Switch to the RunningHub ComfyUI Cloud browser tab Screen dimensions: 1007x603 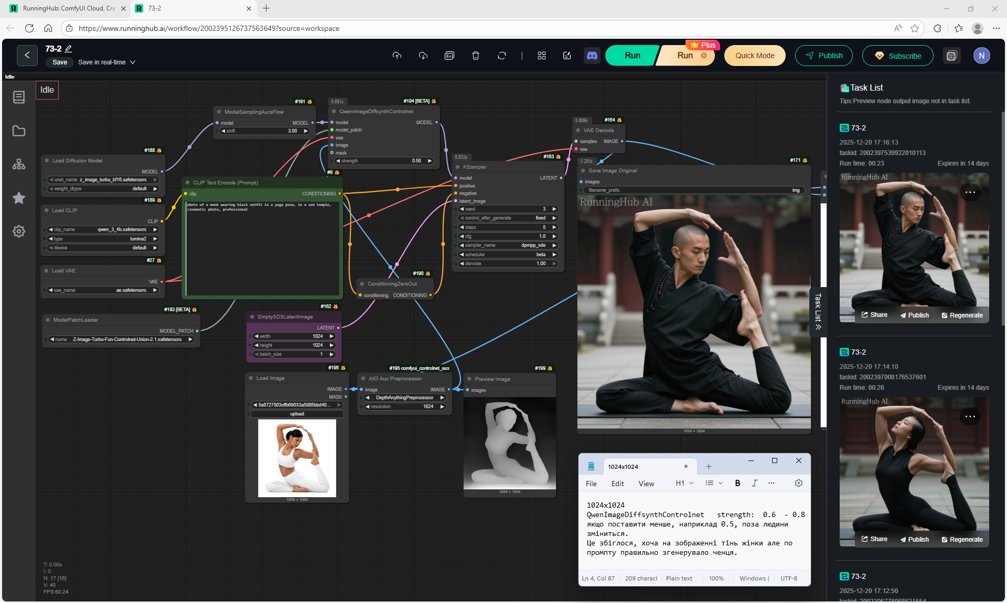[68, 8]
